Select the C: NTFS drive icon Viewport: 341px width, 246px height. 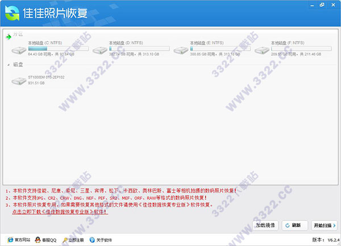pos(19,51)
